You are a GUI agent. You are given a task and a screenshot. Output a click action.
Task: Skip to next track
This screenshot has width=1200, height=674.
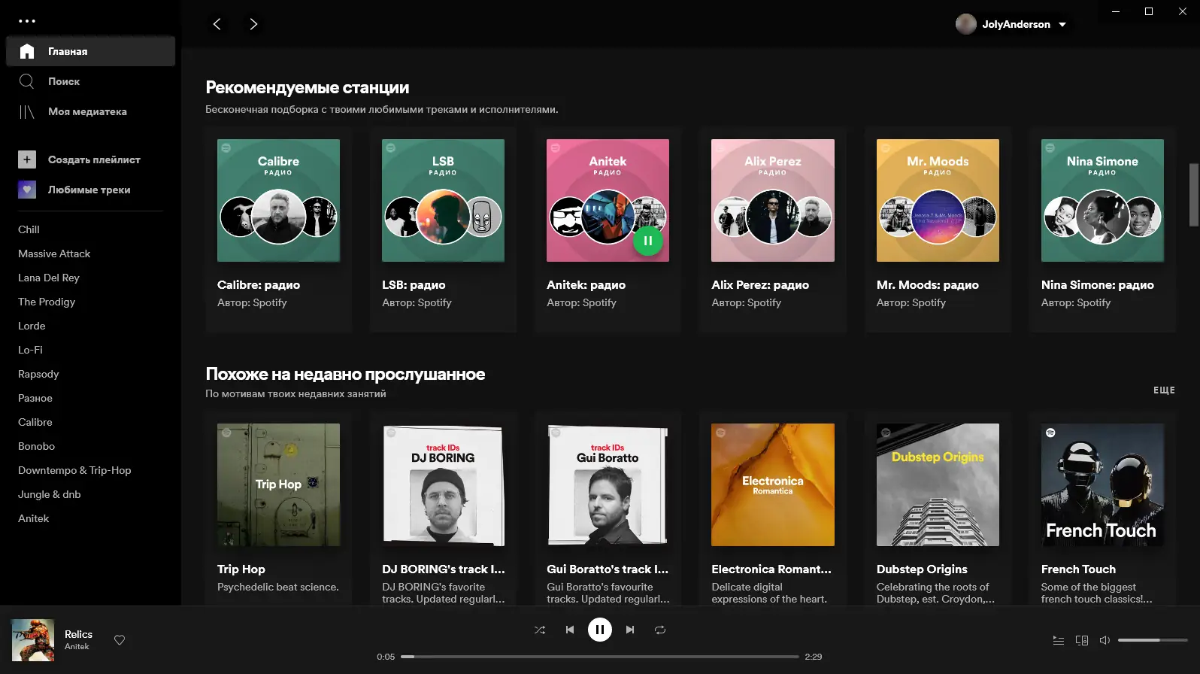click(630, 630)
